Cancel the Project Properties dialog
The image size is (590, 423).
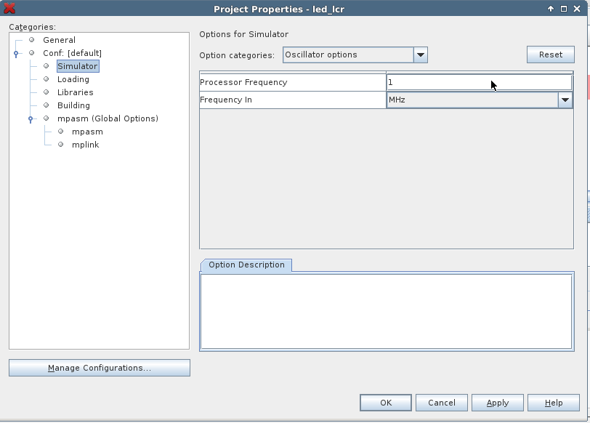pos(441,403)
